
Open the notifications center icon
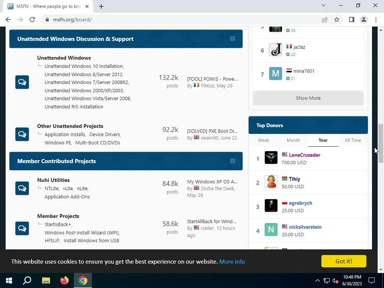click(x=372, y=280)
